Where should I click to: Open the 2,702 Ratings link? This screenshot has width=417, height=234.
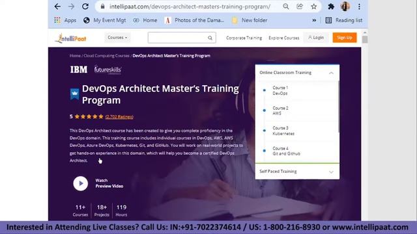(119, 117)
